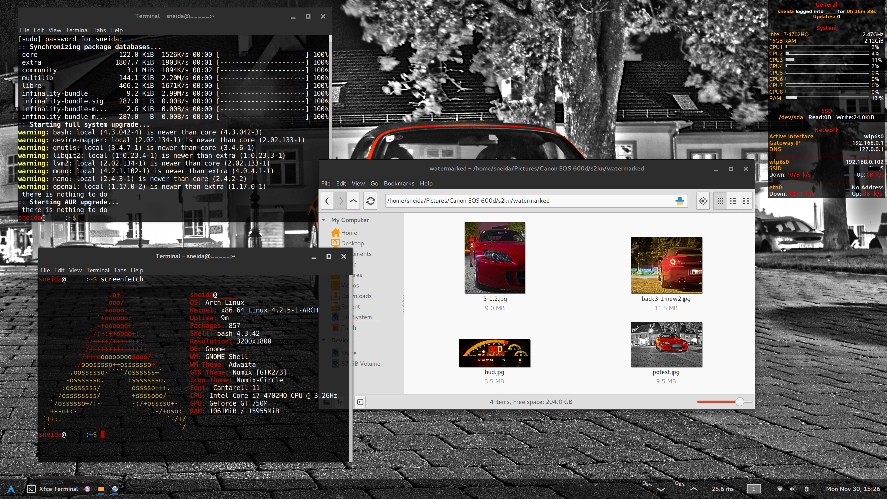Select the back3-1-new2.jpg thumbnail

click(666, 265)
